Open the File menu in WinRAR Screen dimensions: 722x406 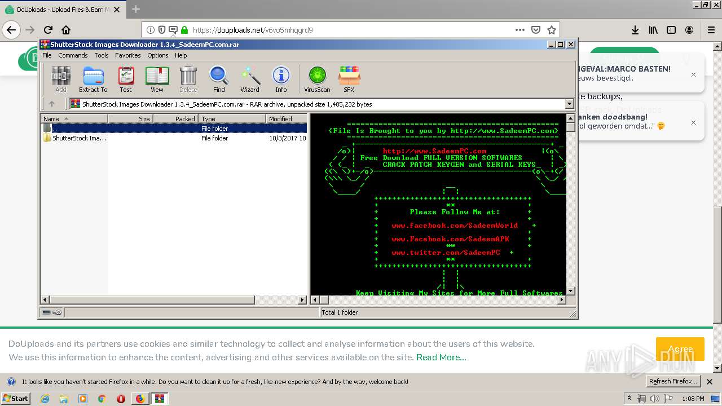(x=47, y=55)
